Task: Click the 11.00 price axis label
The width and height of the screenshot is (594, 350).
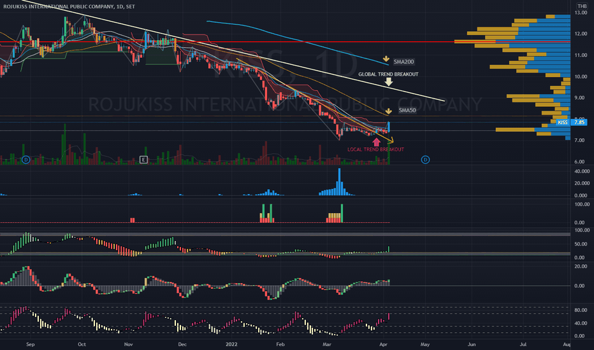Action: [x=581, y=55]
